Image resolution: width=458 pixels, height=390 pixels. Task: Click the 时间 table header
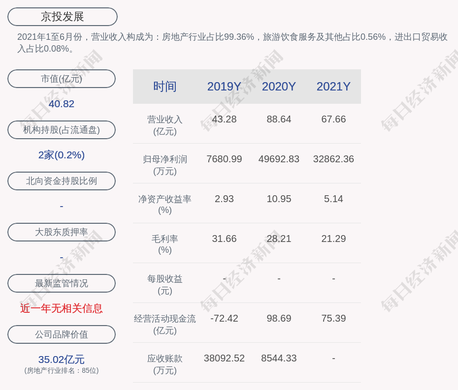tap(165, 87)
